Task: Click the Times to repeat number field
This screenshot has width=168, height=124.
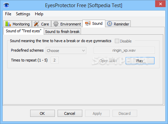Action: [x=55, y=60]
